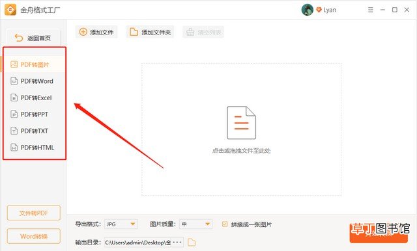The height and width of the screenshot is (251, 417).
Task: Select the PDF转PPT sidebar item
Action: coord(33,114)
